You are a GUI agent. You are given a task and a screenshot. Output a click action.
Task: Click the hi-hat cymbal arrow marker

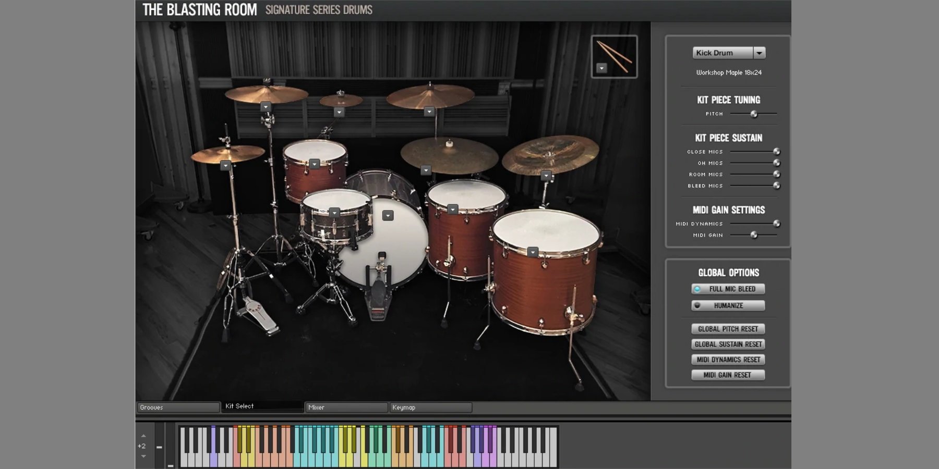(225, 166)
